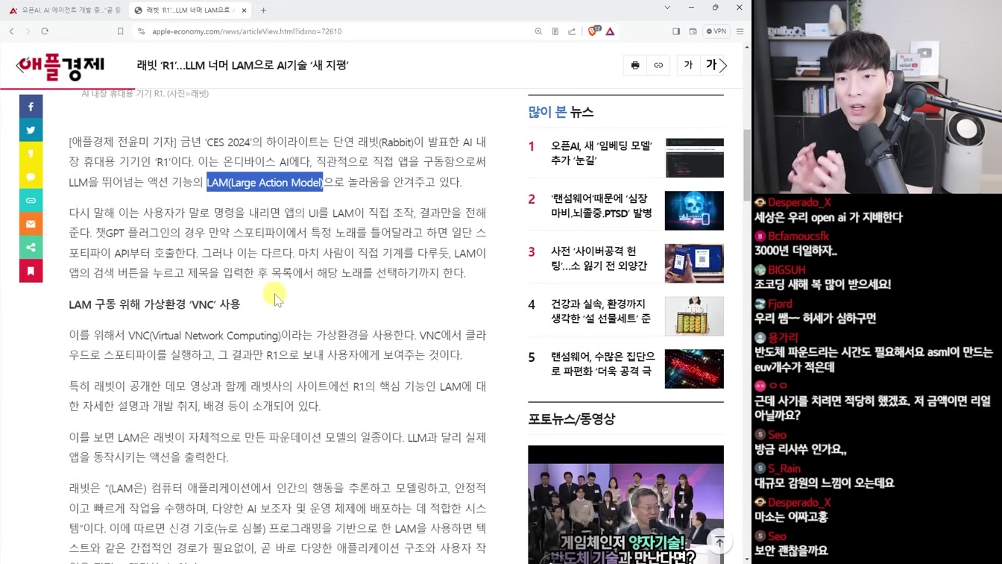Decrease font size with small 가 button
Viewport: 1002px width, 564px height.
click(688, 66)
